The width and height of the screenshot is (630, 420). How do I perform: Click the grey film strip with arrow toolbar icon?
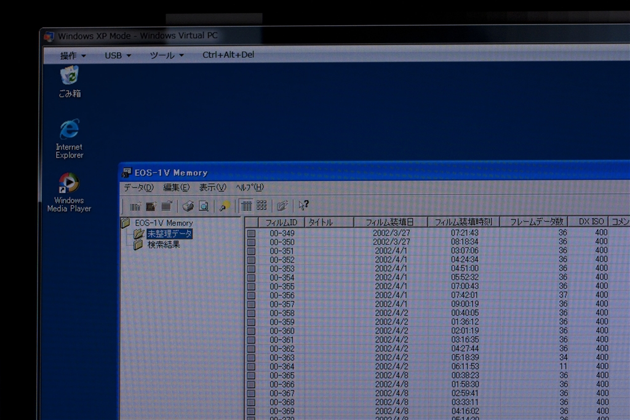(167, 206)
